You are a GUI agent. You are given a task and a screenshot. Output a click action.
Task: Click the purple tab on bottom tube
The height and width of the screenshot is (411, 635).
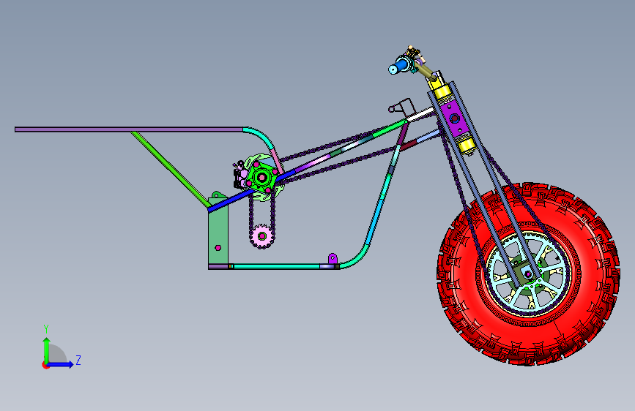pyautogui.click(x=333, y=258)
